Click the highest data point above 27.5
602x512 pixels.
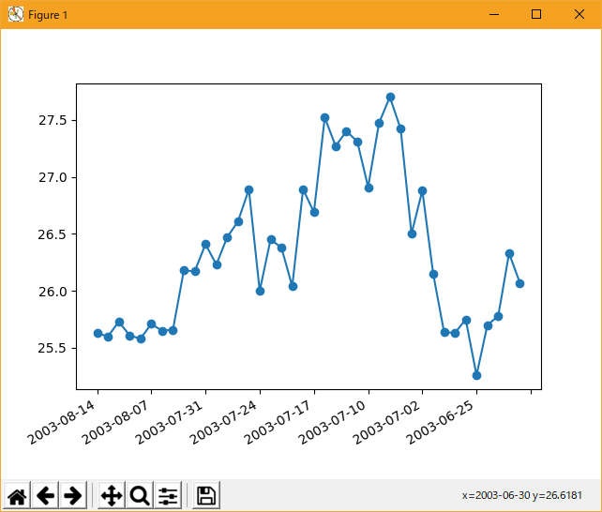390,97
